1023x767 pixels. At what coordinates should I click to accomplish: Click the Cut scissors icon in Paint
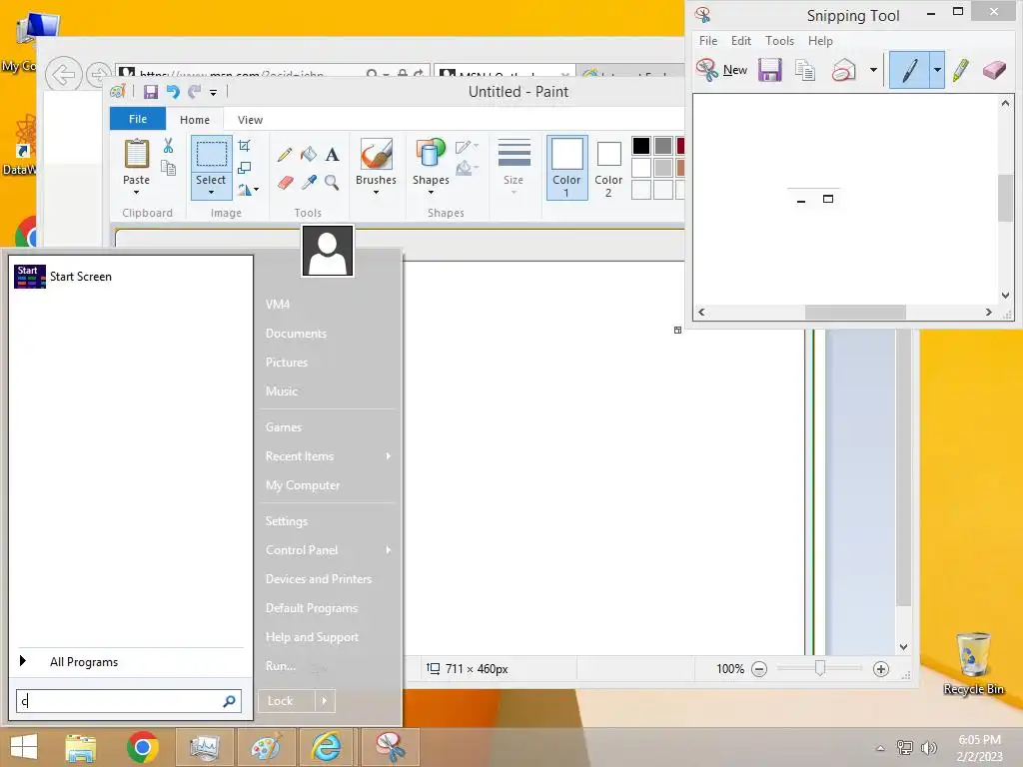click(168, 146)
